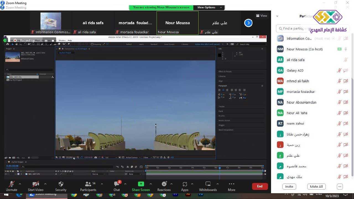Open video settings caret next to Start Video
This screenshot has width=354, height=199.
[x=45, y=184]
